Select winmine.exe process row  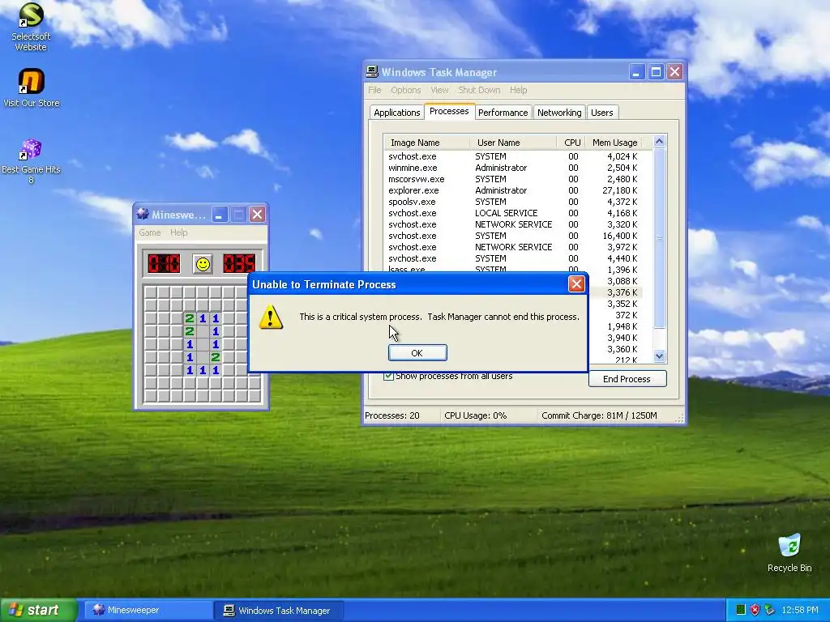point(512,168)
